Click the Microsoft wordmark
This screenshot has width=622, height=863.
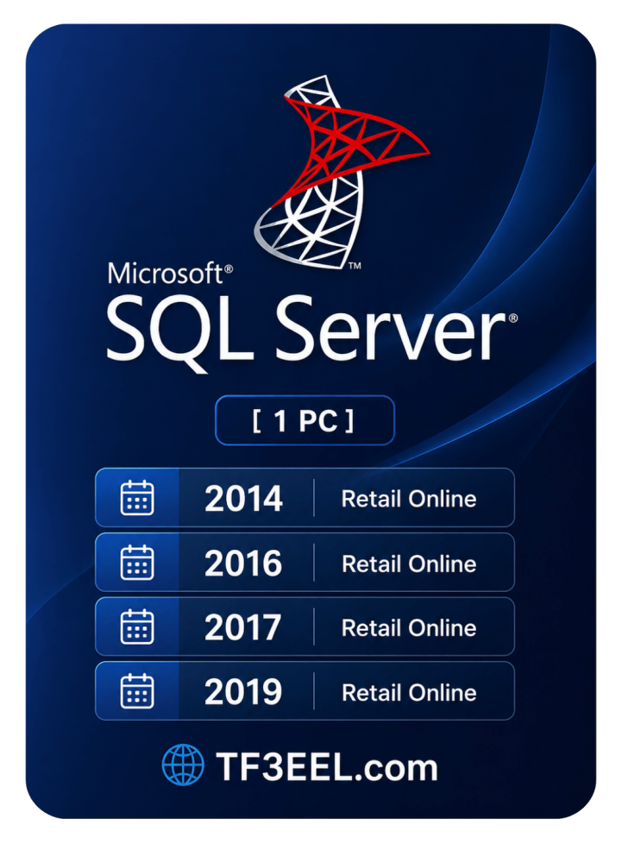[170, 274]
